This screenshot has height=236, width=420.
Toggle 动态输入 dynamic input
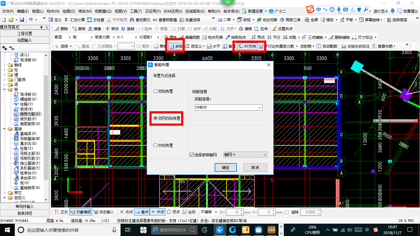[x=103, y=212]
